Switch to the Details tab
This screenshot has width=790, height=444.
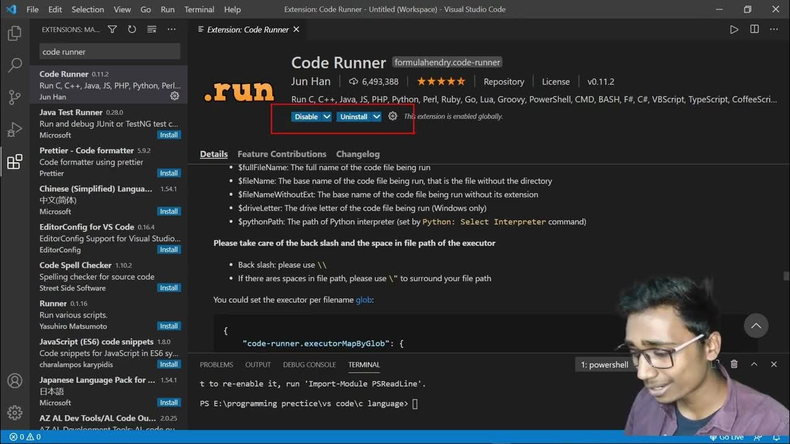coord(214,154)
